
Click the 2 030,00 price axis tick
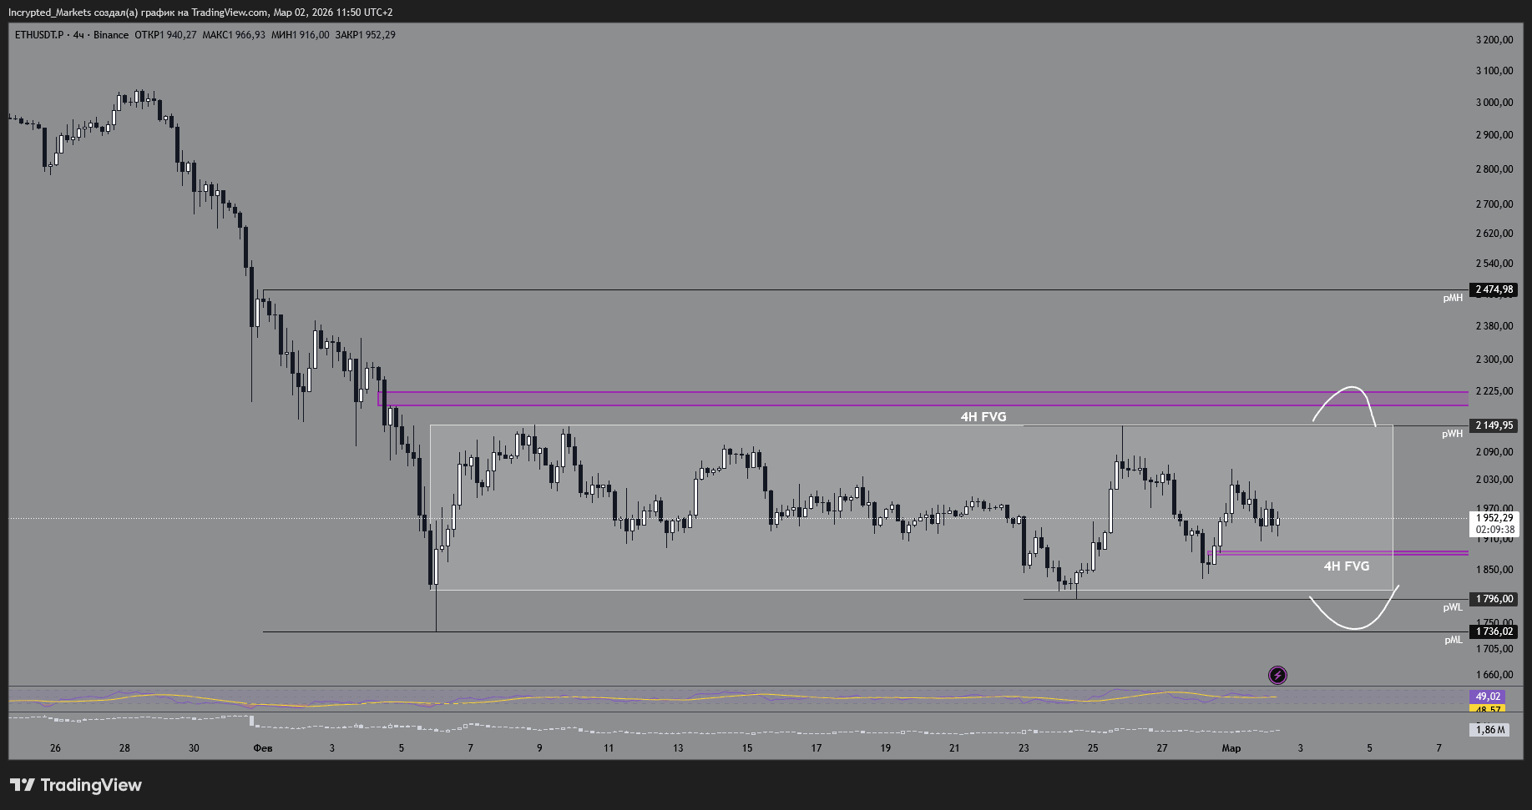click(1494, 480)
